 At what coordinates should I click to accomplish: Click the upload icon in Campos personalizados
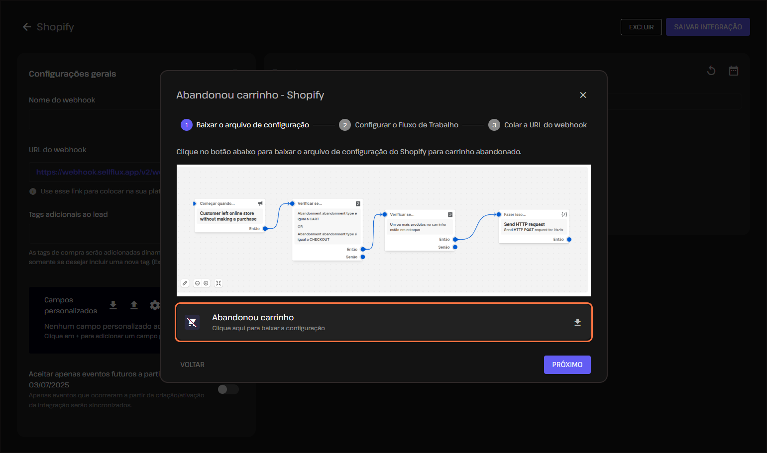pyautogui.click(x=134, y=305)
